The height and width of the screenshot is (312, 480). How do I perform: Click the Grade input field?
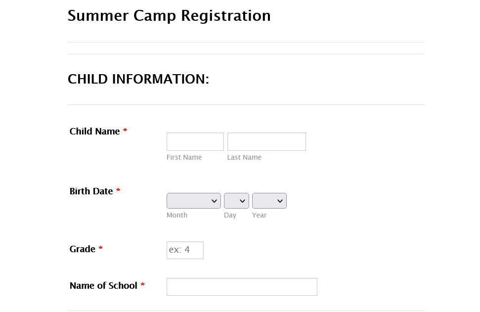coord(185,250)
